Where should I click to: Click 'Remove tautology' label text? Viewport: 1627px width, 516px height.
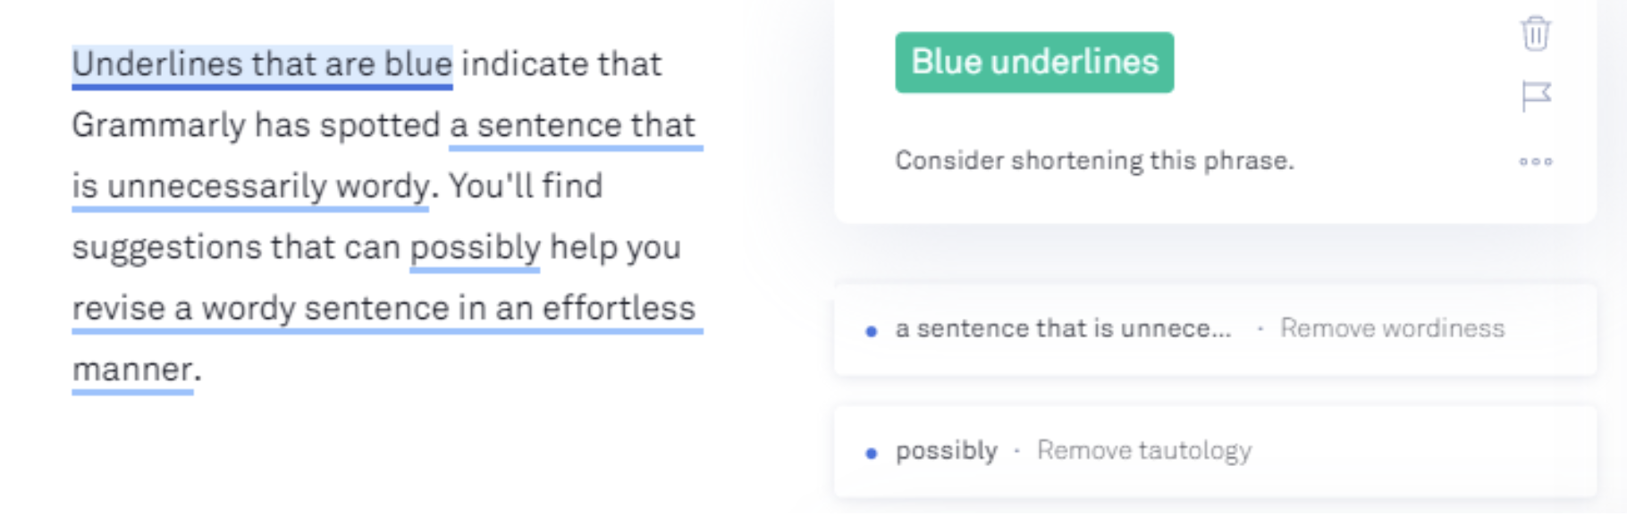coord(1144,451)
